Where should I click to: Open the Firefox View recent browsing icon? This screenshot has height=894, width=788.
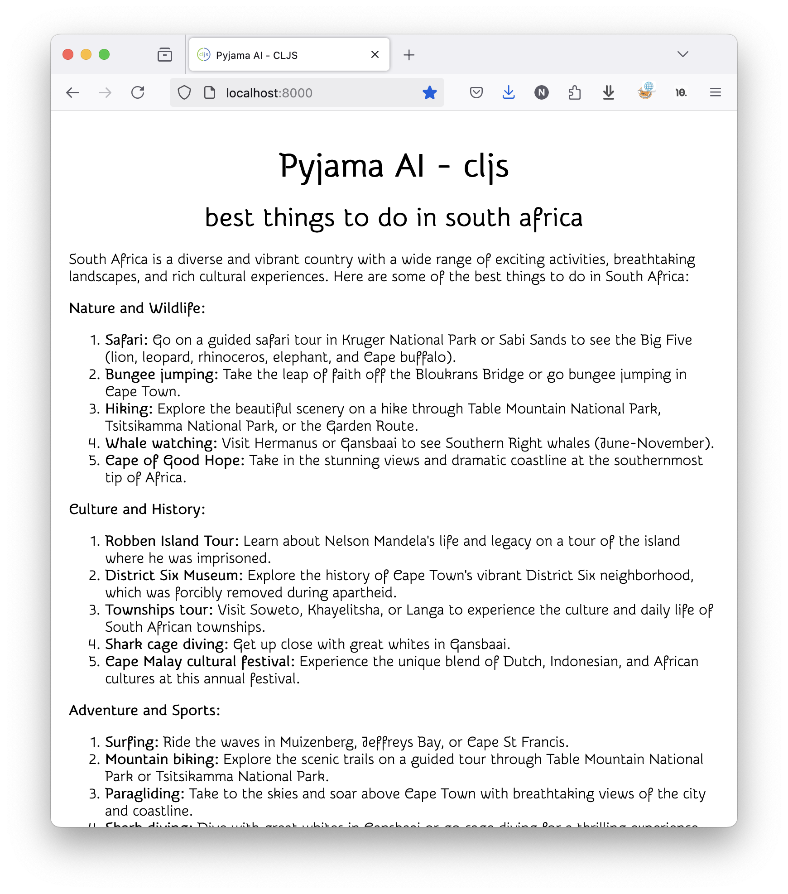165,55
